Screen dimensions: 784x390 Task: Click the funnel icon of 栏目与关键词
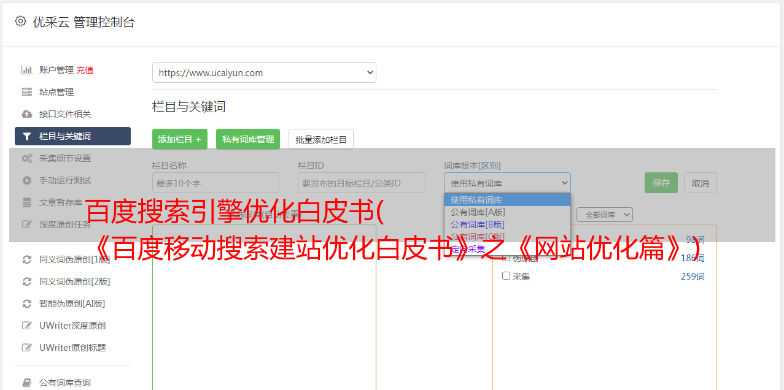pyautogui.click(x=27, y=136)
